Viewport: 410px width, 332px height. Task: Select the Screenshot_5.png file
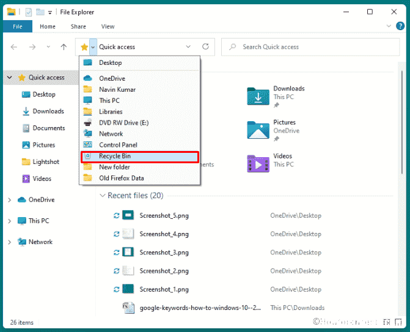click(164, 216)
